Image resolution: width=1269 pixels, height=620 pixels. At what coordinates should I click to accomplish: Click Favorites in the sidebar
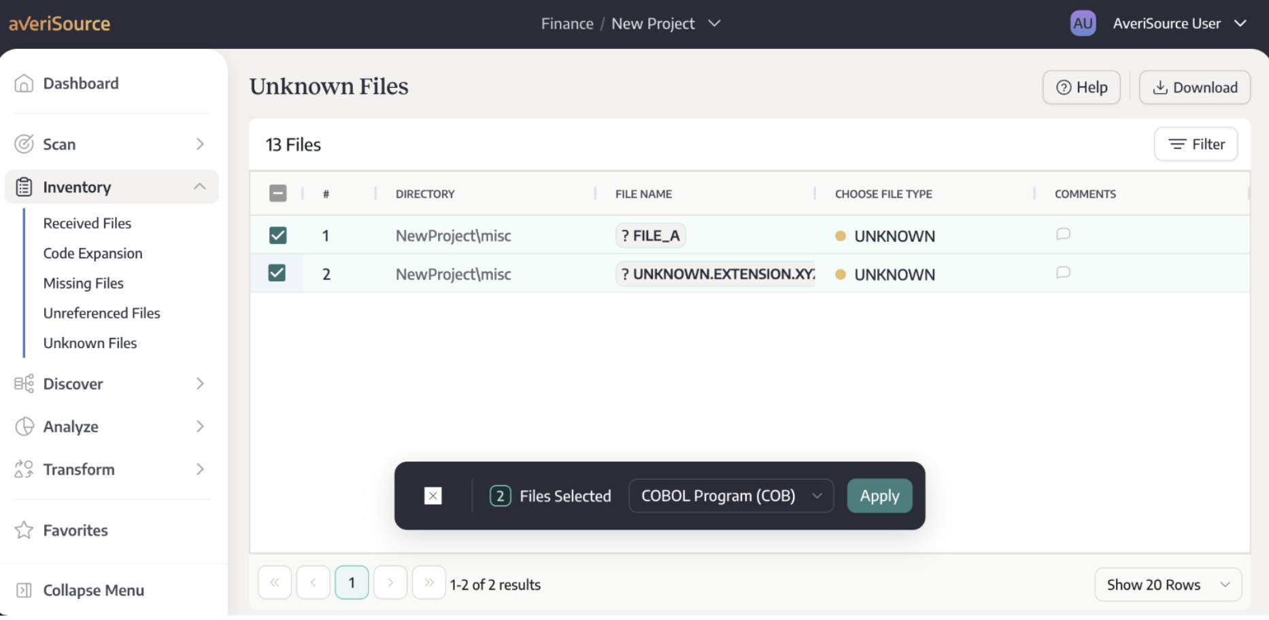click(75, 530)
